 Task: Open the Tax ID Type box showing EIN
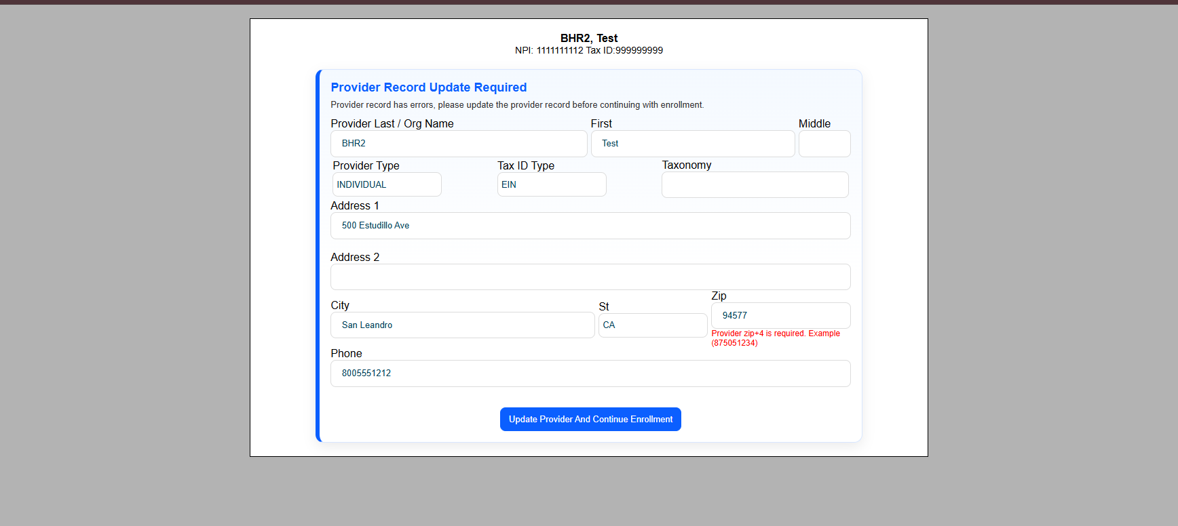pyautogui.click(x=551, y=184)
